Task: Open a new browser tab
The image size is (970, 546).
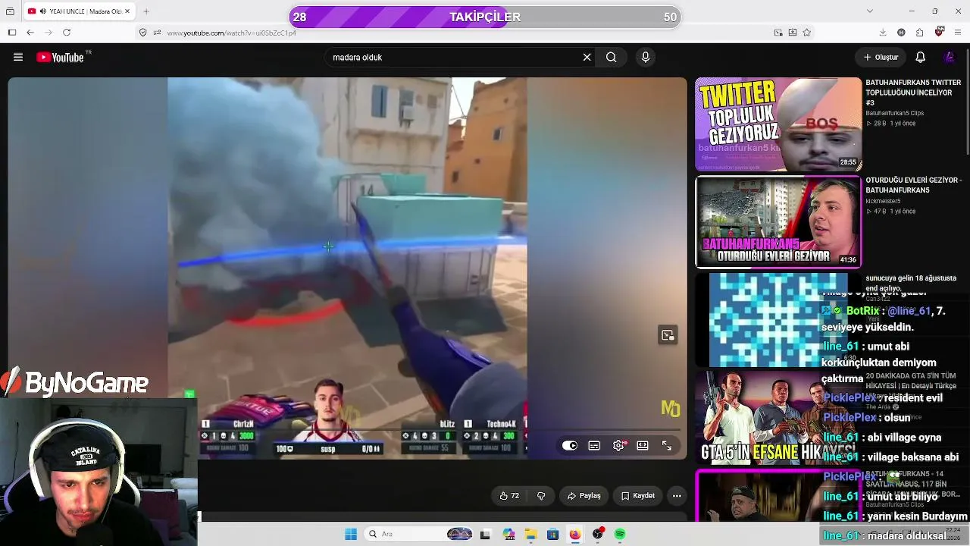Action: [x=146, y=11]
